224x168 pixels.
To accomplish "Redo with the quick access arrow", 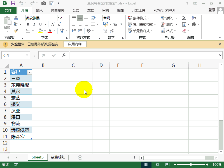I will tap(32, 3).
